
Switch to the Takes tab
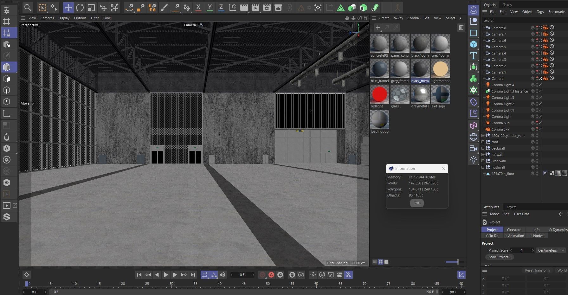507,5
